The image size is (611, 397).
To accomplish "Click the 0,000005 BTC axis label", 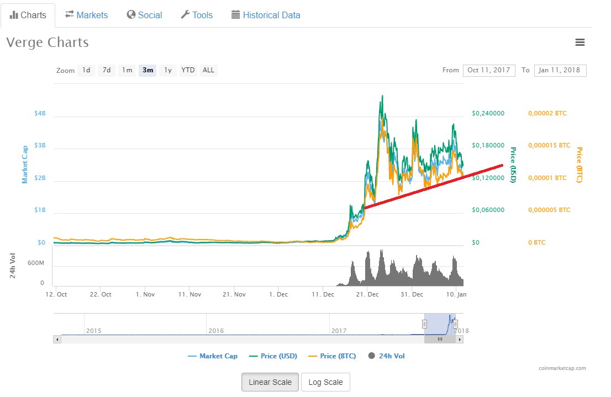I will [549, 210].
